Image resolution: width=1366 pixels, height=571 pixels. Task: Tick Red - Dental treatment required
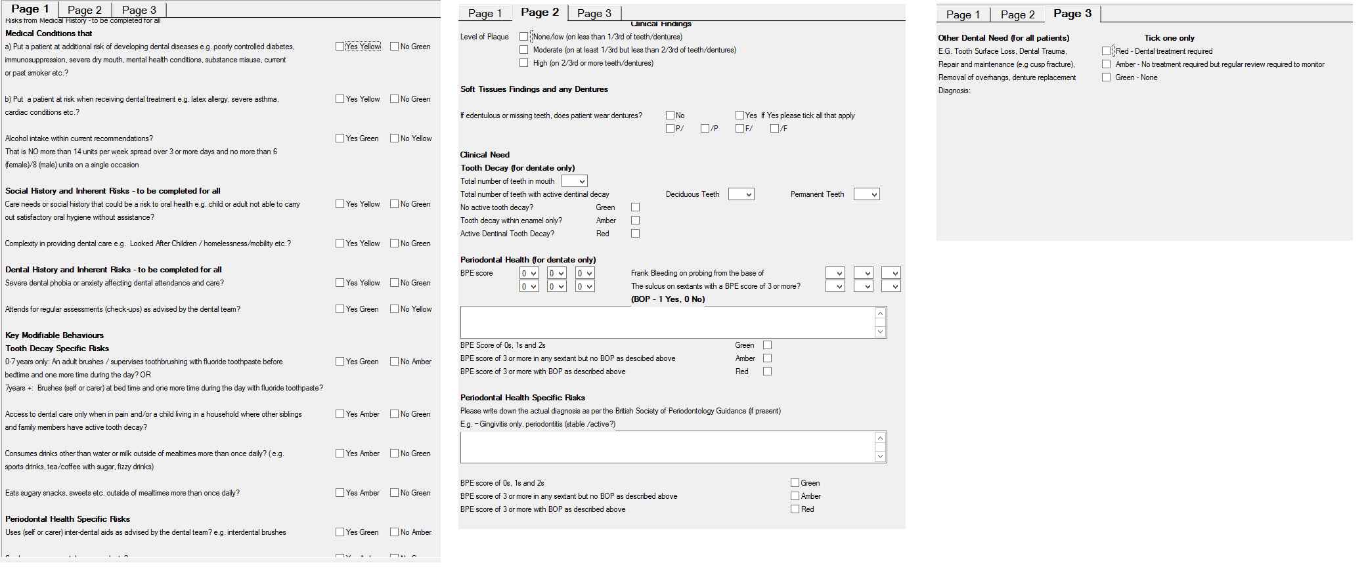[x=1106, y=51]
